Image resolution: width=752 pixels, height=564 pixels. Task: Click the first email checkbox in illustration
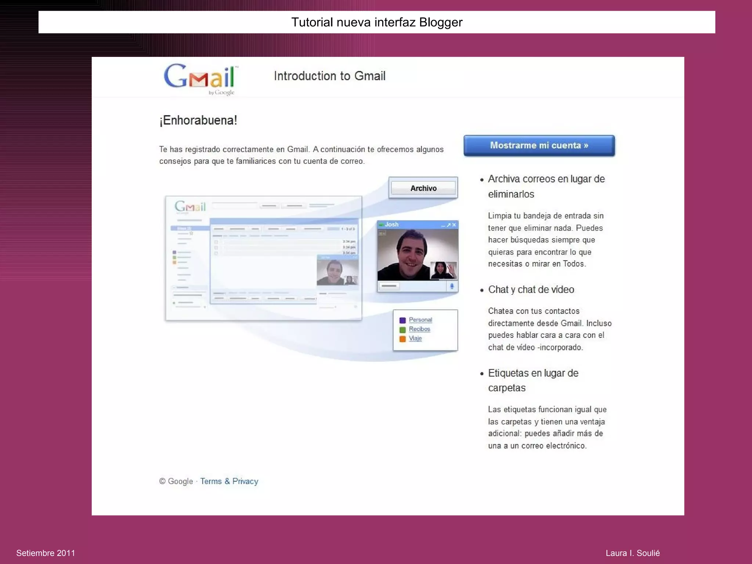(216, 242)
